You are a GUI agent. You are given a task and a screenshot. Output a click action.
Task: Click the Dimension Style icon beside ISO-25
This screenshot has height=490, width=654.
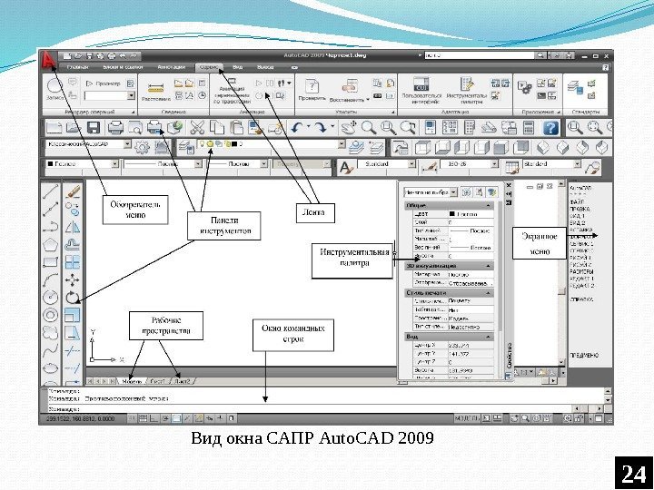click(429, 167)
